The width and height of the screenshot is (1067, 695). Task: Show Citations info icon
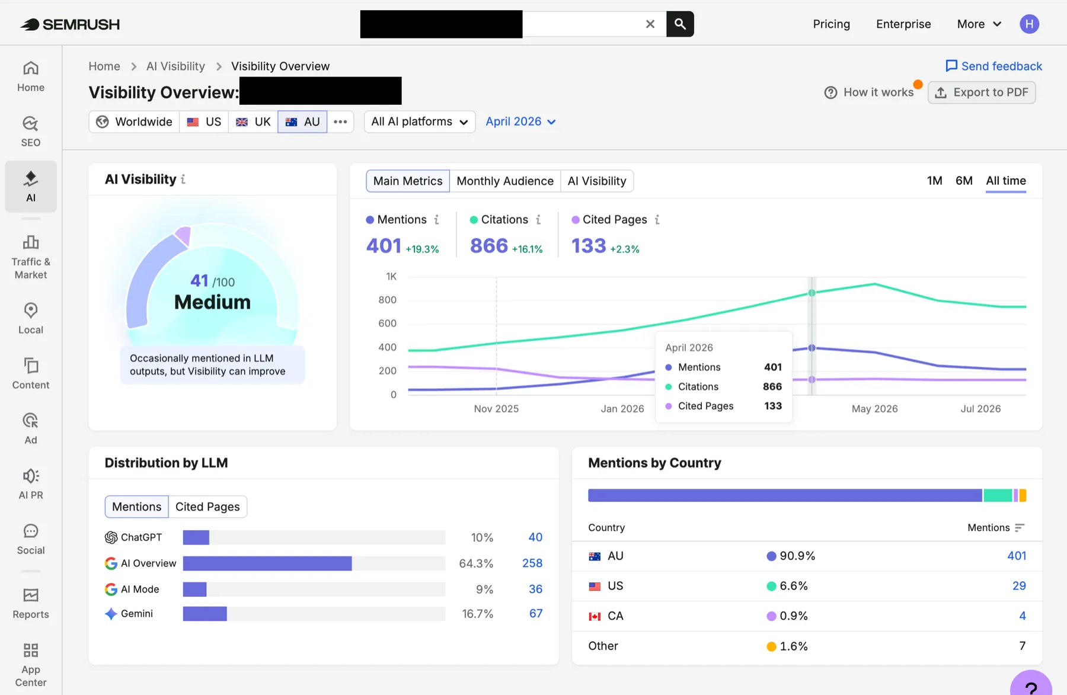pos(538,220)
